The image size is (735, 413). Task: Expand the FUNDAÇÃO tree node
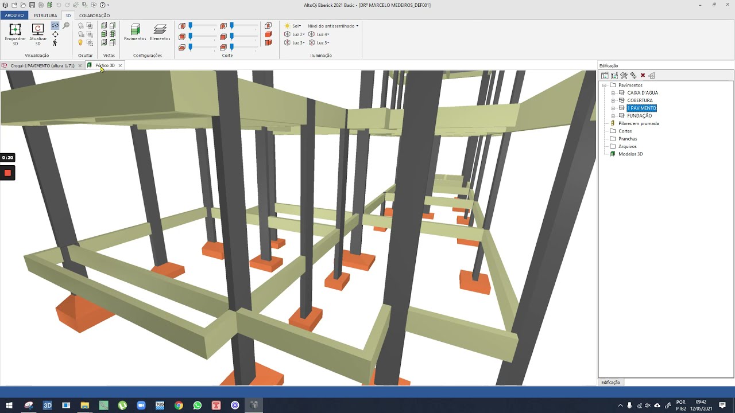coord(613,116)
